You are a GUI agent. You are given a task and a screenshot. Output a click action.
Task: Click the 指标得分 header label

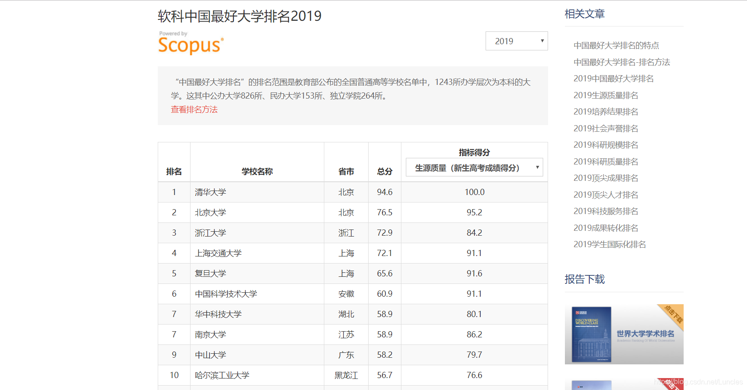(x=474, y=153)
